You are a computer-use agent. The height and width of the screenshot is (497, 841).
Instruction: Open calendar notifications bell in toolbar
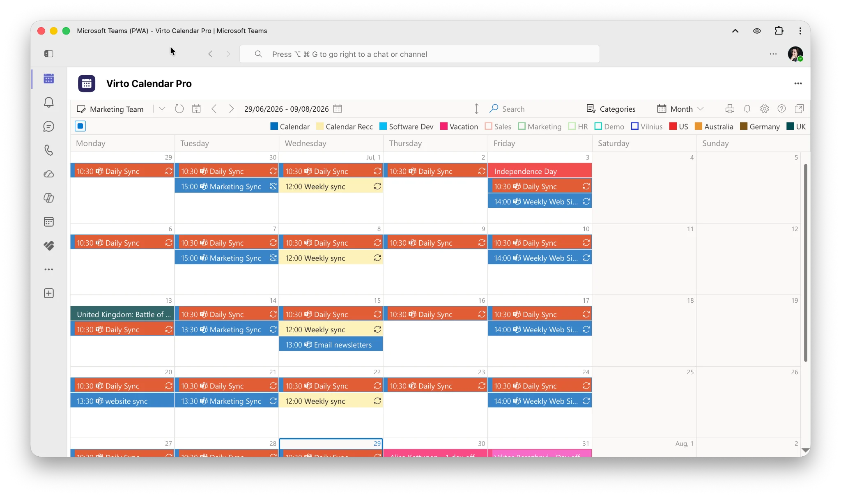747,109
